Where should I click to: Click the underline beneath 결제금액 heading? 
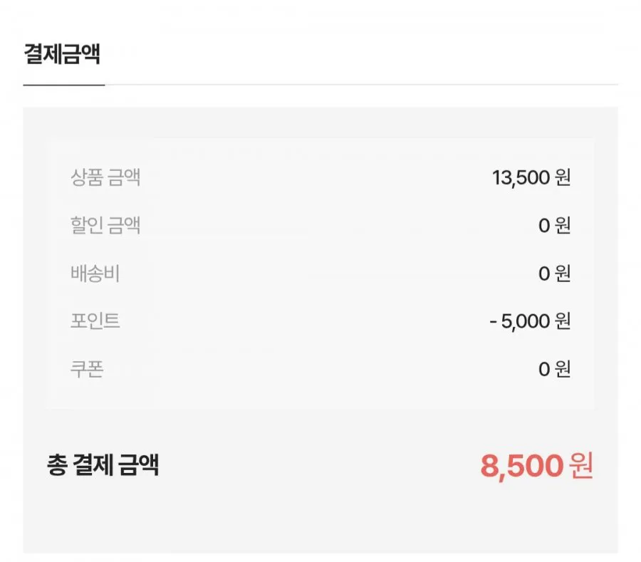click(x=64, y=85)
